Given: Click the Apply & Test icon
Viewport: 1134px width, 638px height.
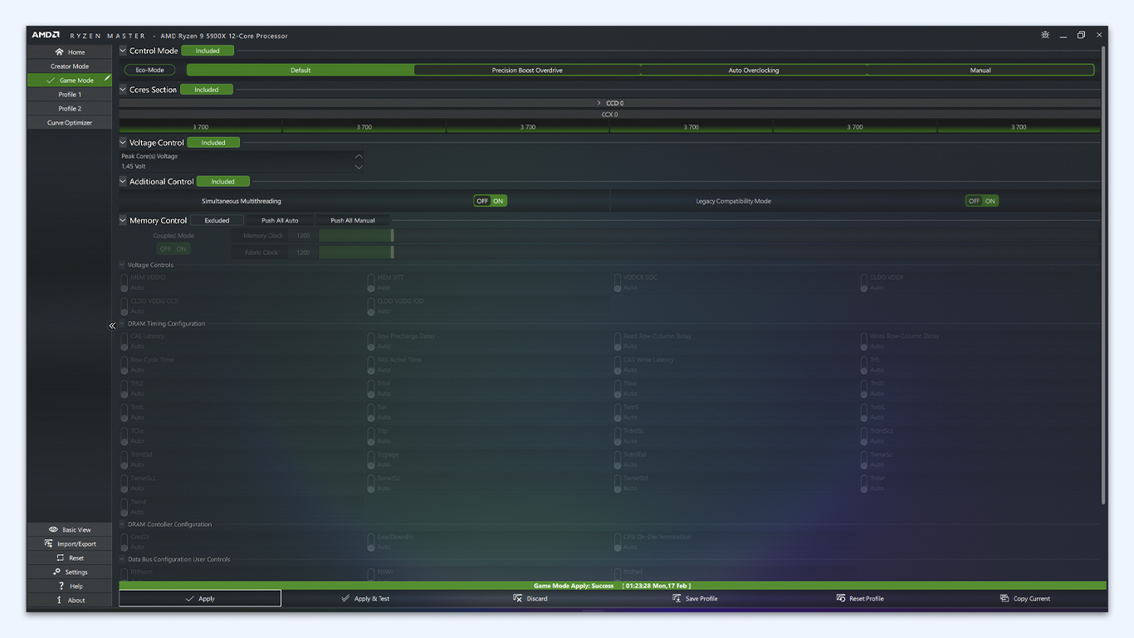Looking at the screenshot, I should pyautogui.click(x=345, y=598).
